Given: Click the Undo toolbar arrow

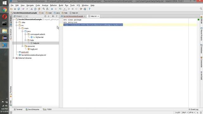Looking at the screenshot, I should pyautogui.click(x=23, y=9).
